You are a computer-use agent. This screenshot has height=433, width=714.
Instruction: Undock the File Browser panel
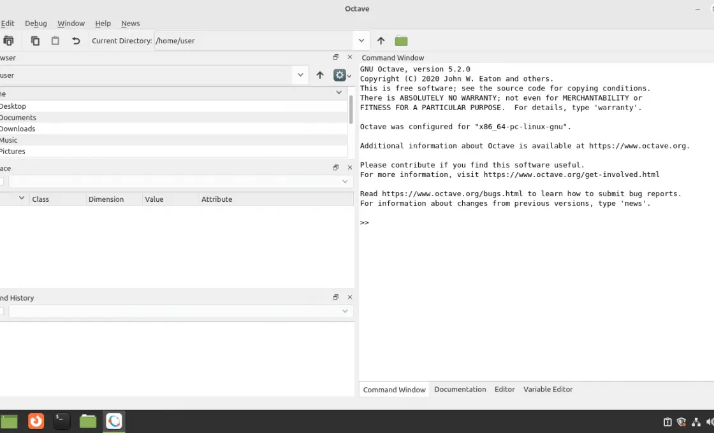tap(335, 57)
